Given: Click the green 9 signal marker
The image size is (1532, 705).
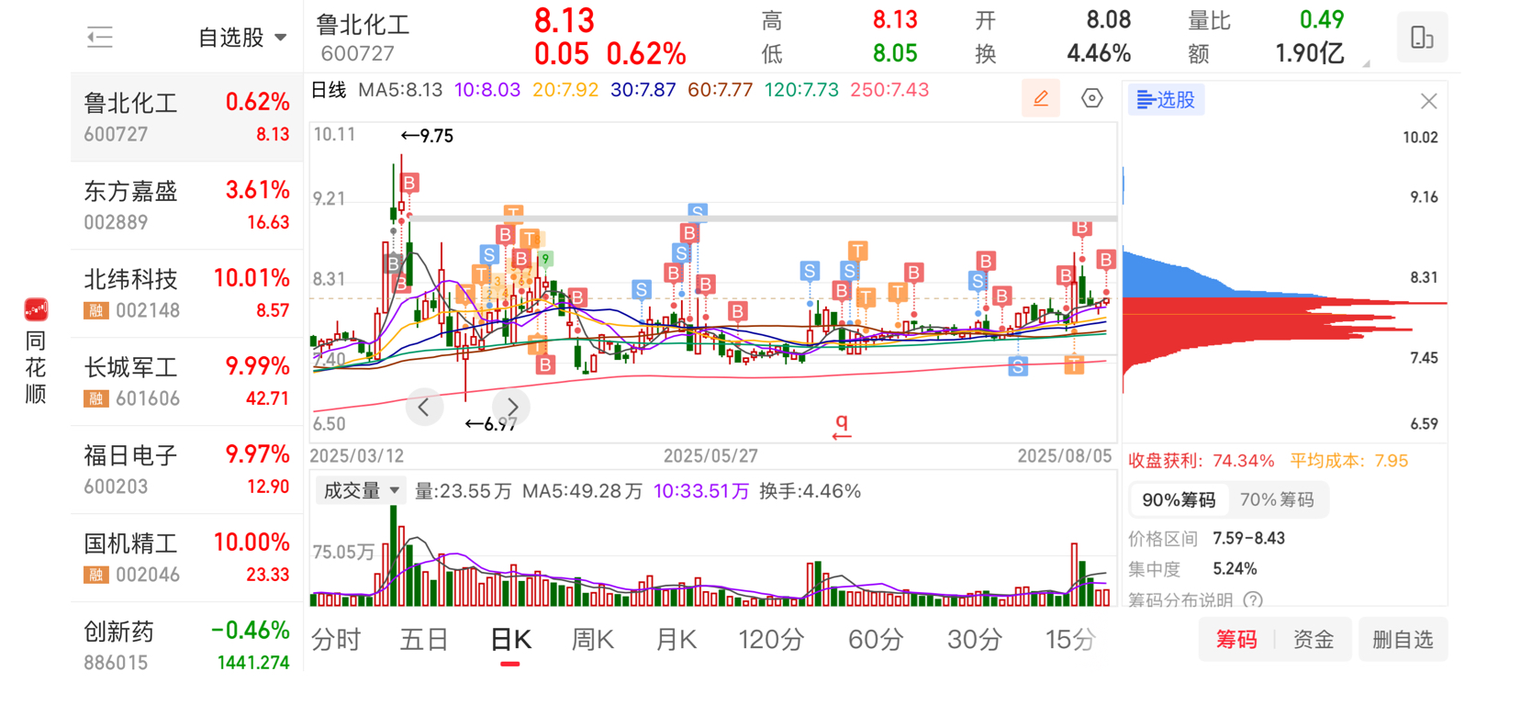Looking at the screenshot, I should pos(545,259).
